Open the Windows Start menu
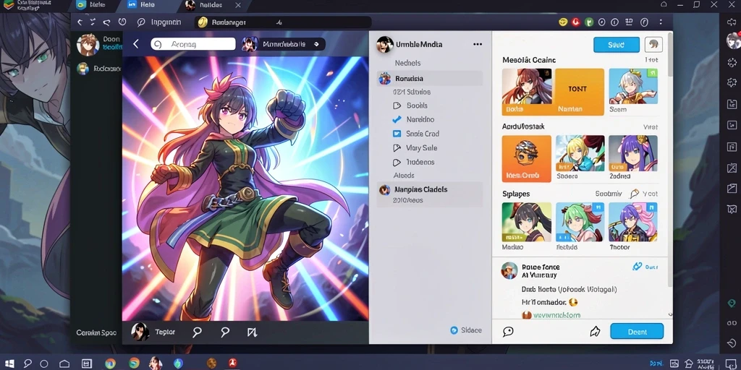This screenshot has height=370, width=741. pyautogui.click(x=9, y=363)
